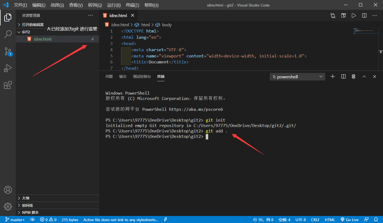Expand the 打开的编辑器 section
Screen dimensions: 383x223
[58, 25]
